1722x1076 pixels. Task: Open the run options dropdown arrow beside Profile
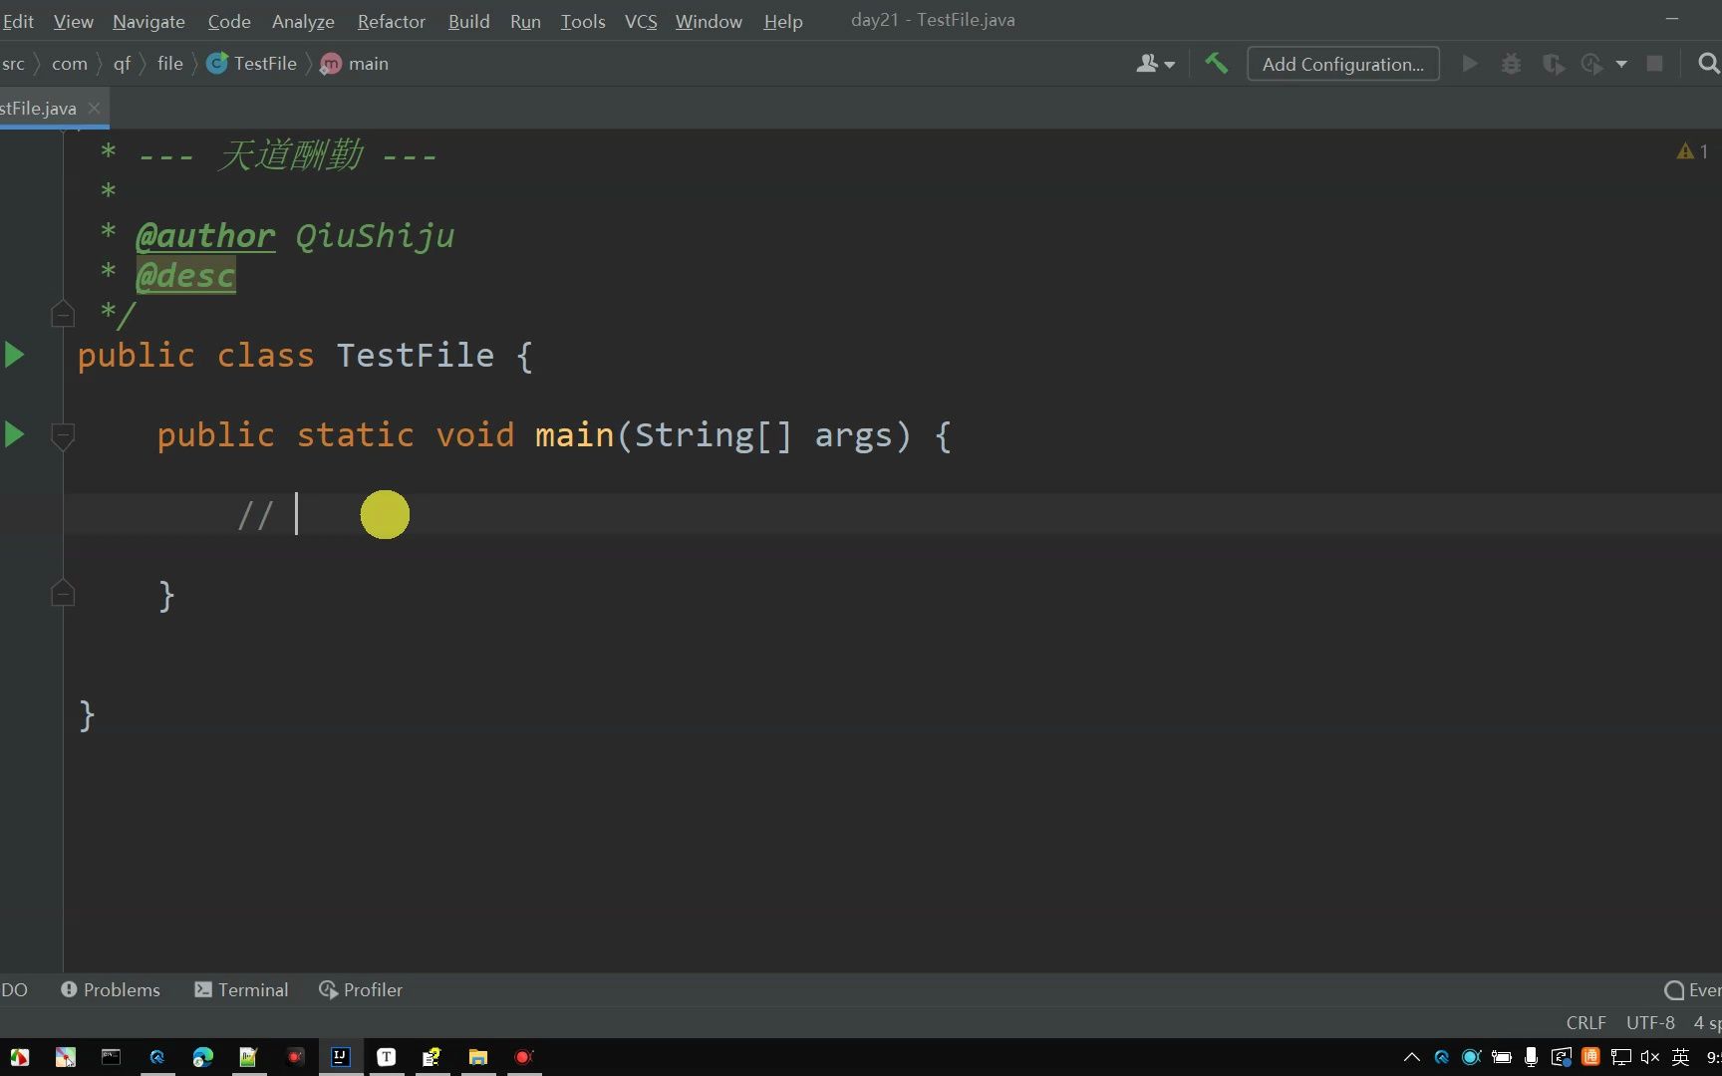click(x=1621, y=64)
